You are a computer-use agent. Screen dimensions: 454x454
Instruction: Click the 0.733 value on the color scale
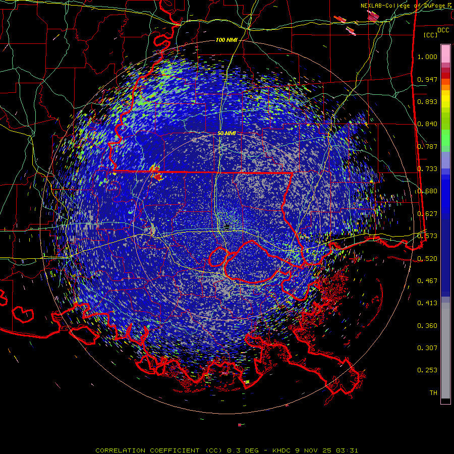click(x=427, y=169)
